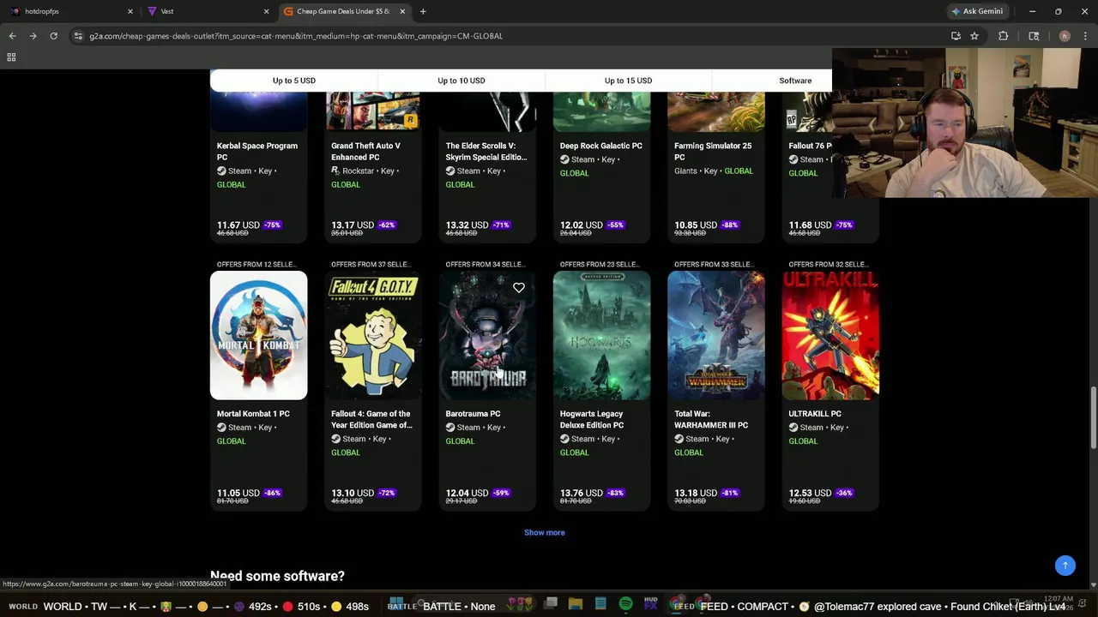
Task: Select the Up to 10 USD category
Action: tap(462, 81)
